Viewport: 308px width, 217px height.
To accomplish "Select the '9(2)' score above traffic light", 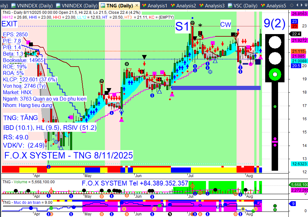I will [275, 23].
